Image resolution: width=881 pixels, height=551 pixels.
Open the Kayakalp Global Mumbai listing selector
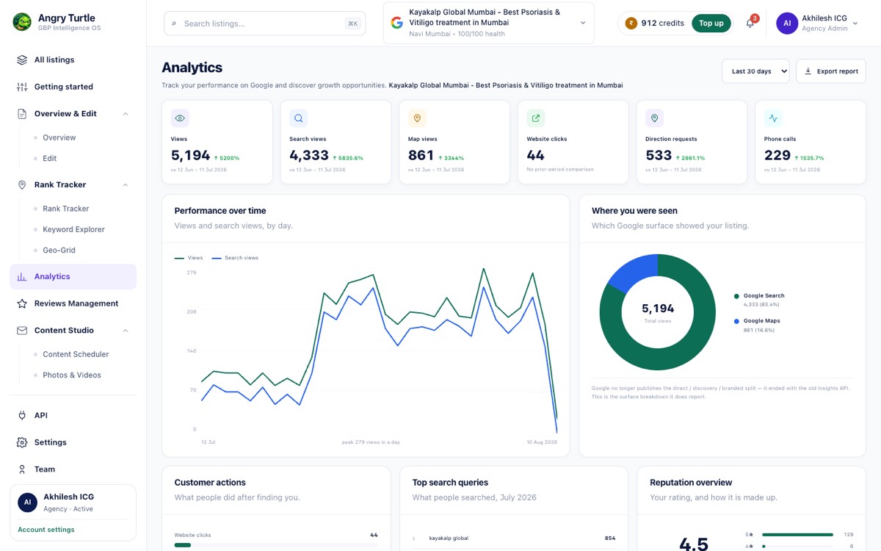(489, 23)
